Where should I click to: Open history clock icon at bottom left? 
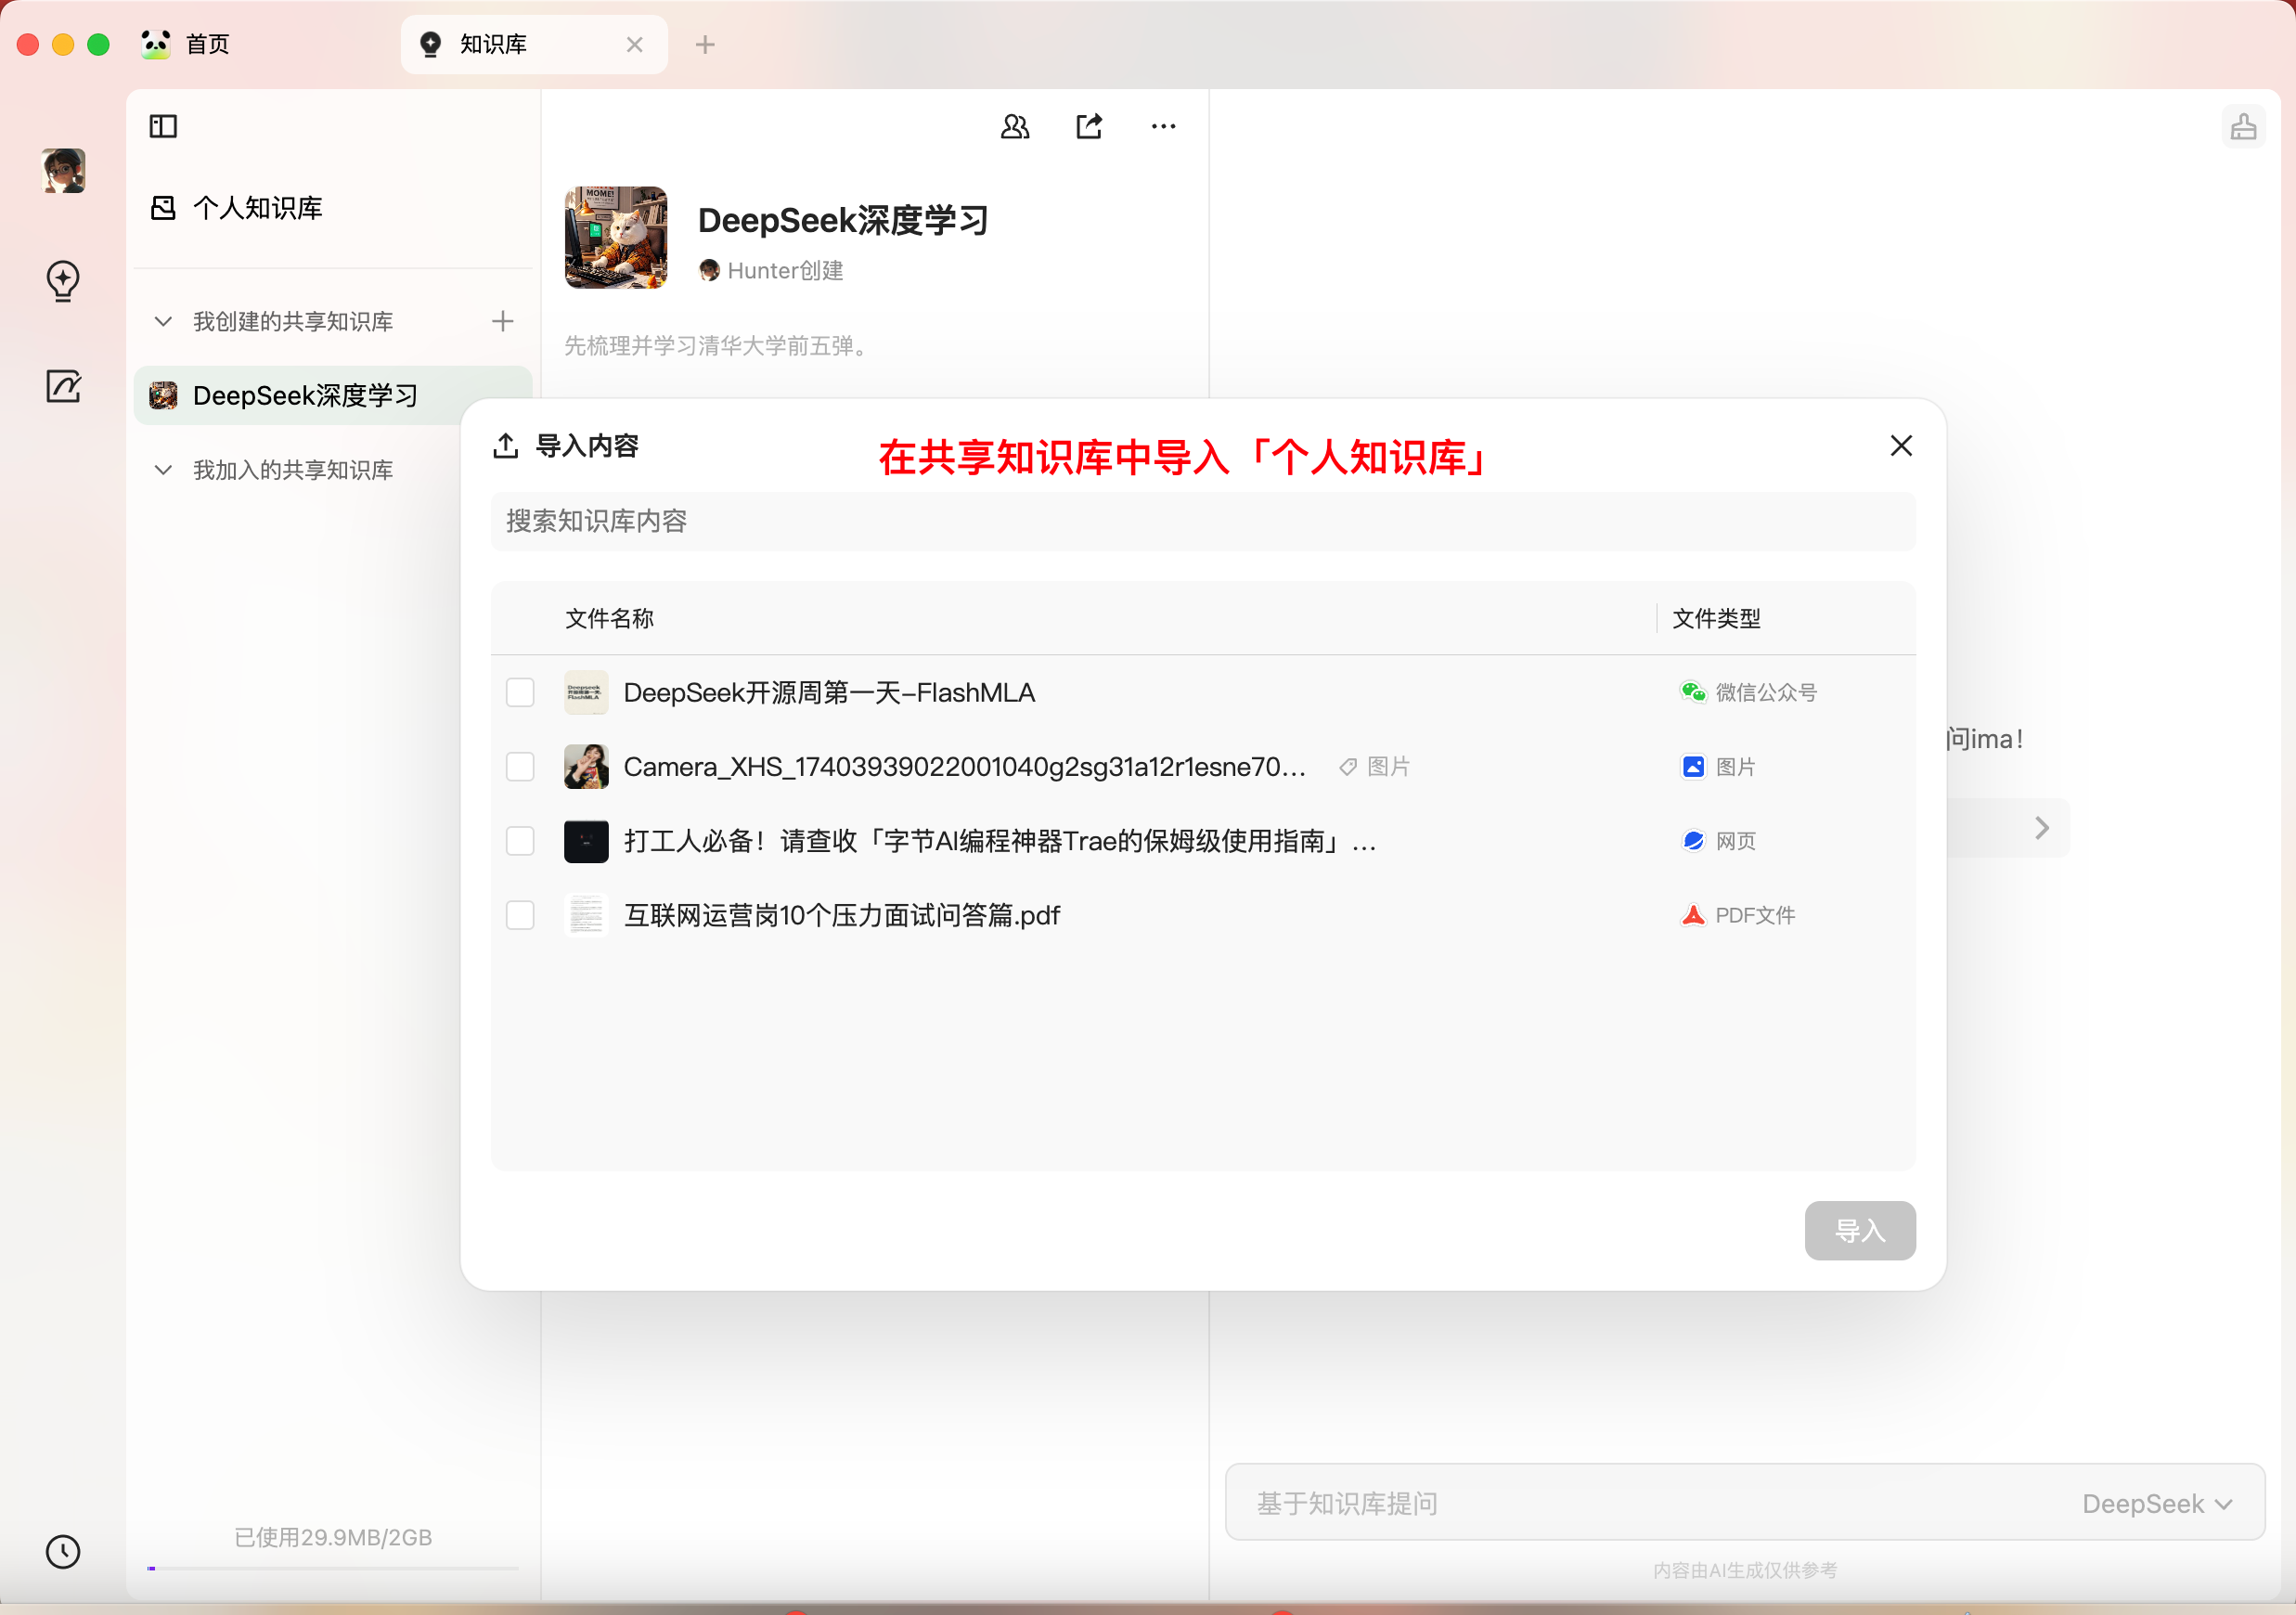click(63, 1551)
